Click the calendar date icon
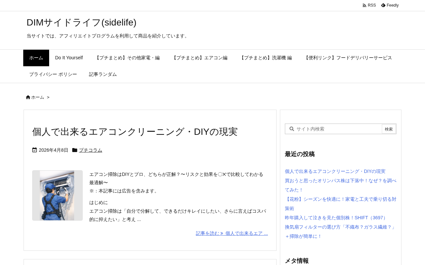The image size is (425, 265). point(35,150)
